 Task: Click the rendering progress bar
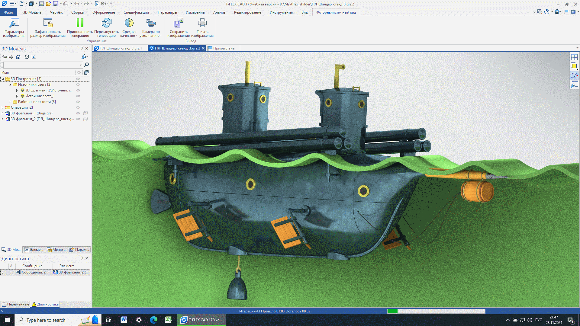(x=436, y=311)
